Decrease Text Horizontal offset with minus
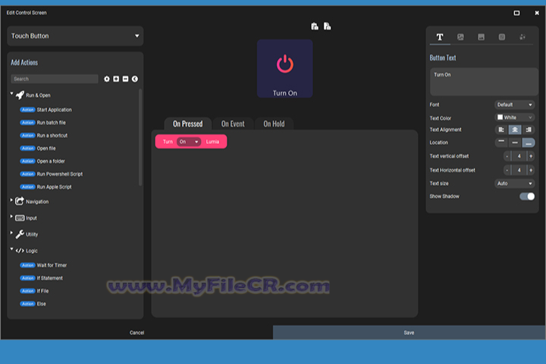The width and height of the screenshot is (546, 364). tap(507, 170)
